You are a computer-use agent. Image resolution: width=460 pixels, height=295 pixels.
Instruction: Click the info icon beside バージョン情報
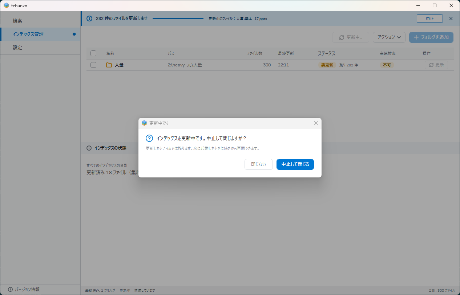pyautogui.click(x=10, y=290)
